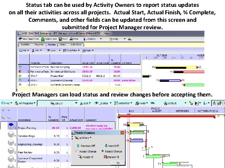Close the Track Changes dialog
Screen dimensions: 225x168
click(122, 133)
